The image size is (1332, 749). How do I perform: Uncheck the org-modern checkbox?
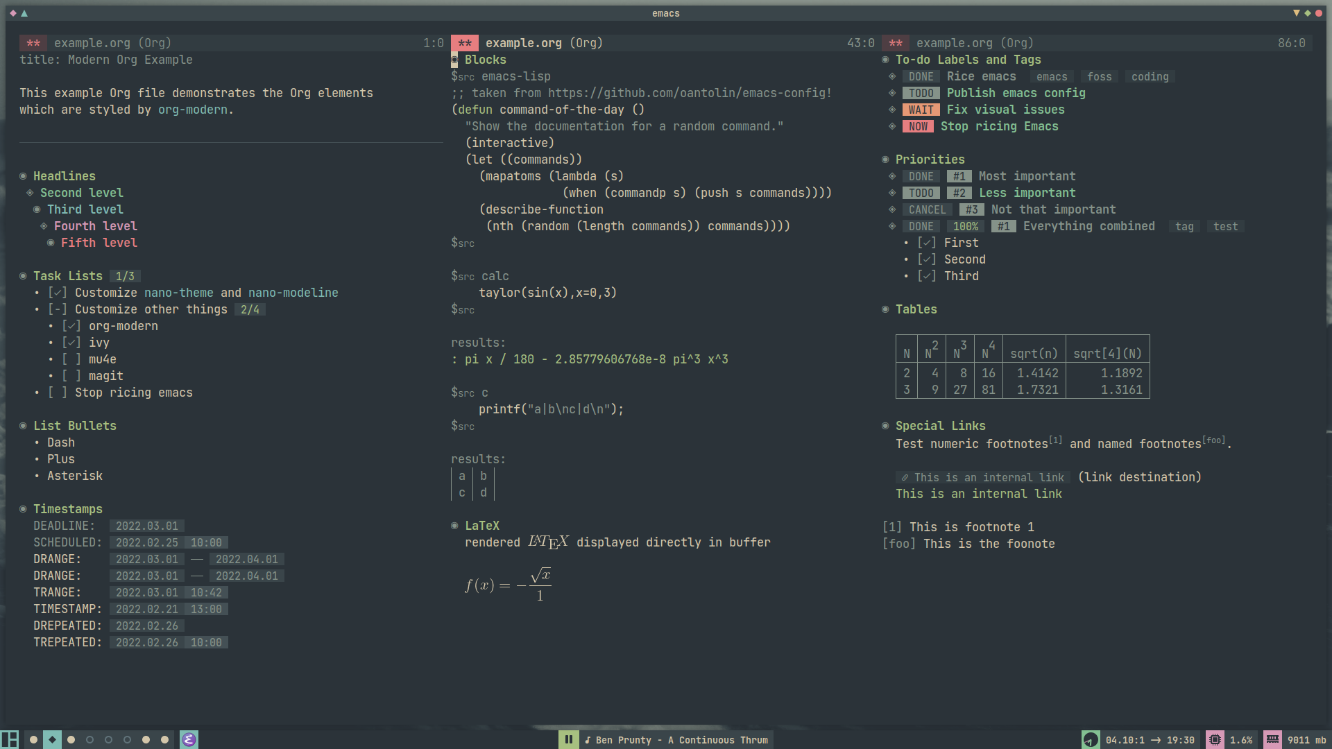pos(71,326)
